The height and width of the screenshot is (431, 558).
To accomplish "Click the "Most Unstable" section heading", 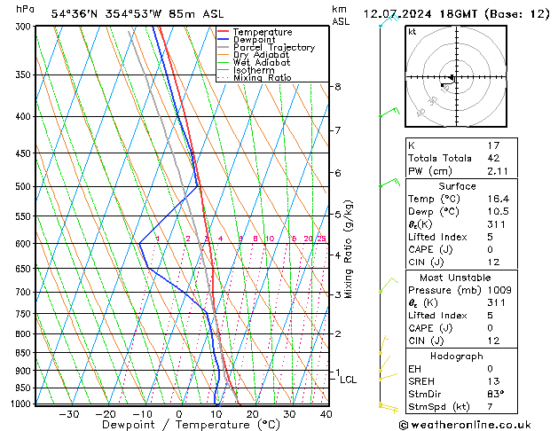I will pyautogui.click(x=455, y=278).
